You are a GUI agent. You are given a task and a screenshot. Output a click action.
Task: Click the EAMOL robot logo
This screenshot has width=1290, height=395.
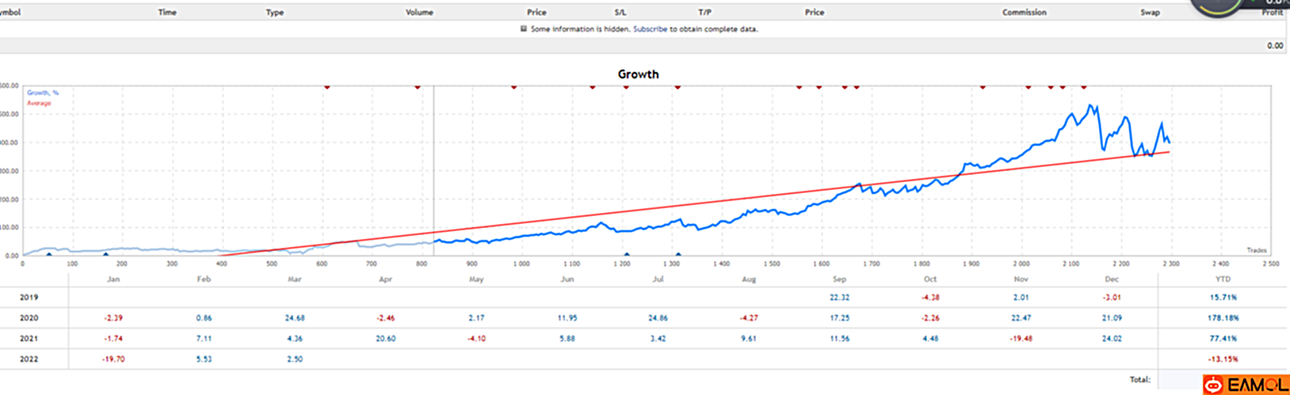(x=1212, y=386)
